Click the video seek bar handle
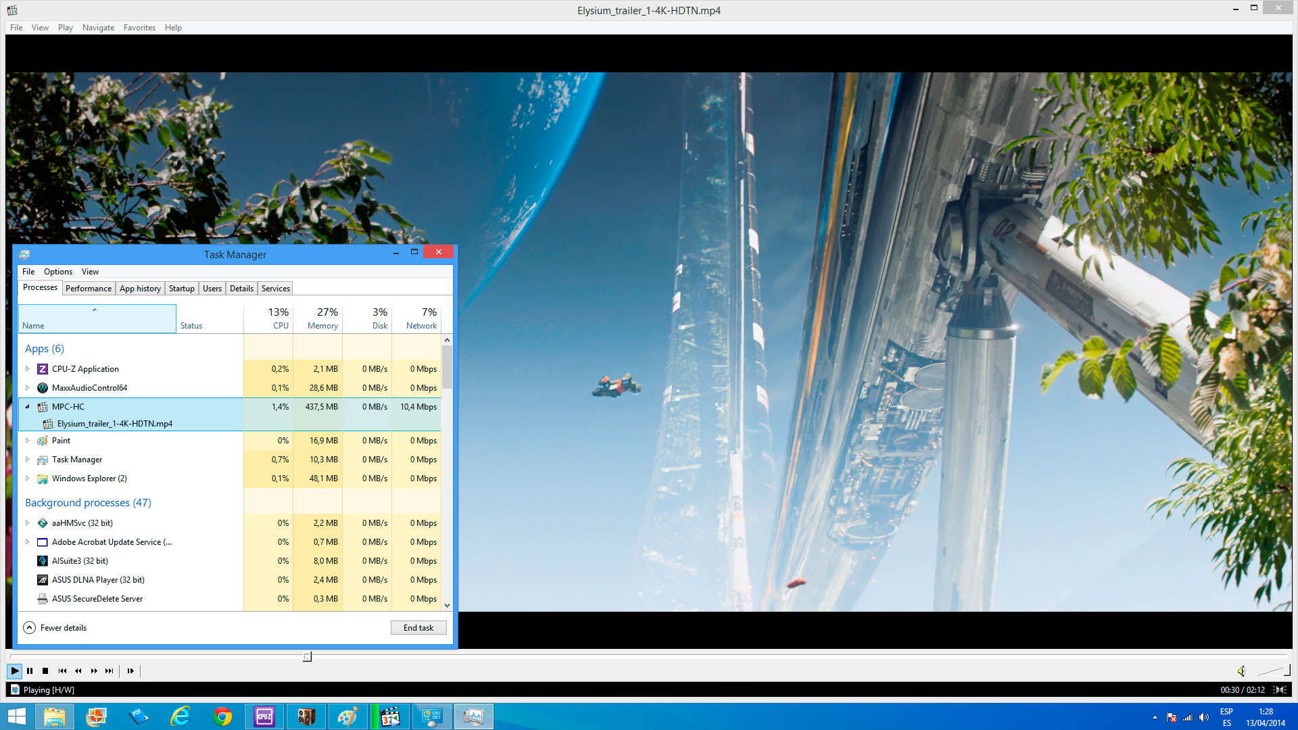The height and width of the screenshot is (730, 1298). [x=307, y=656]
